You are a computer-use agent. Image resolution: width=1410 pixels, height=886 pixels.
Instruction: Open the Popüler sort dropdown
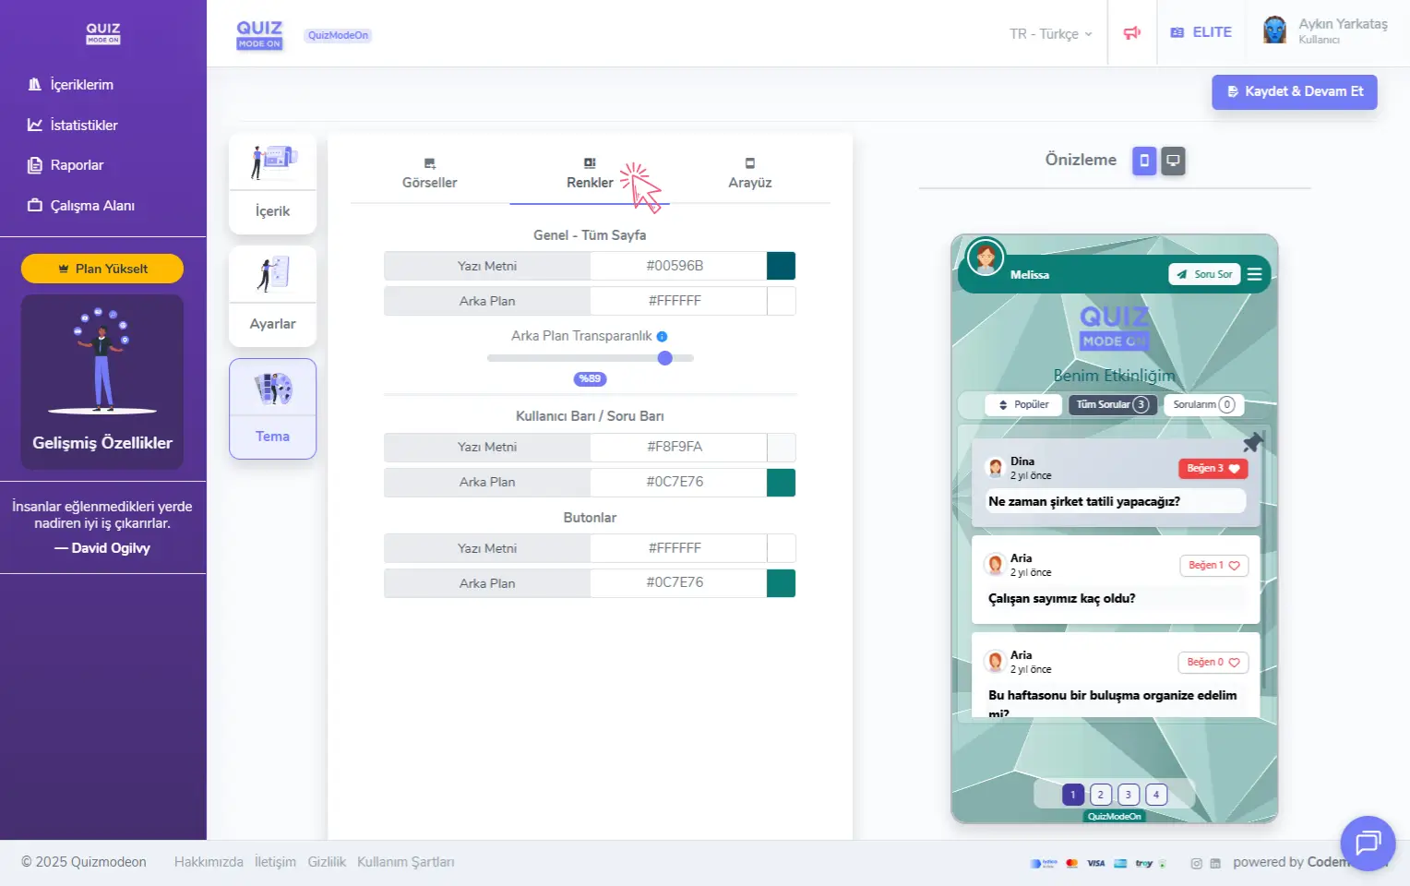click(x=1023, y=404)
